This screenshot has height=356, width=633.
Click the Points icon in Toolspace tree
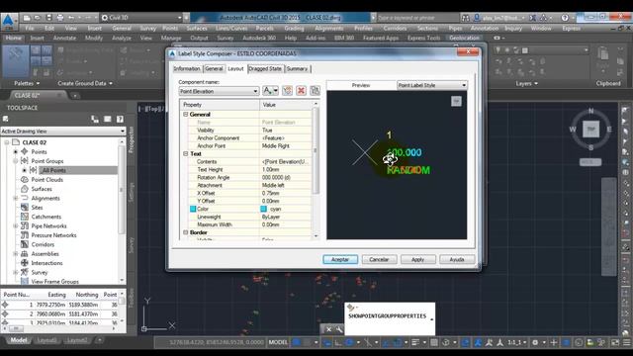point(24,151)
